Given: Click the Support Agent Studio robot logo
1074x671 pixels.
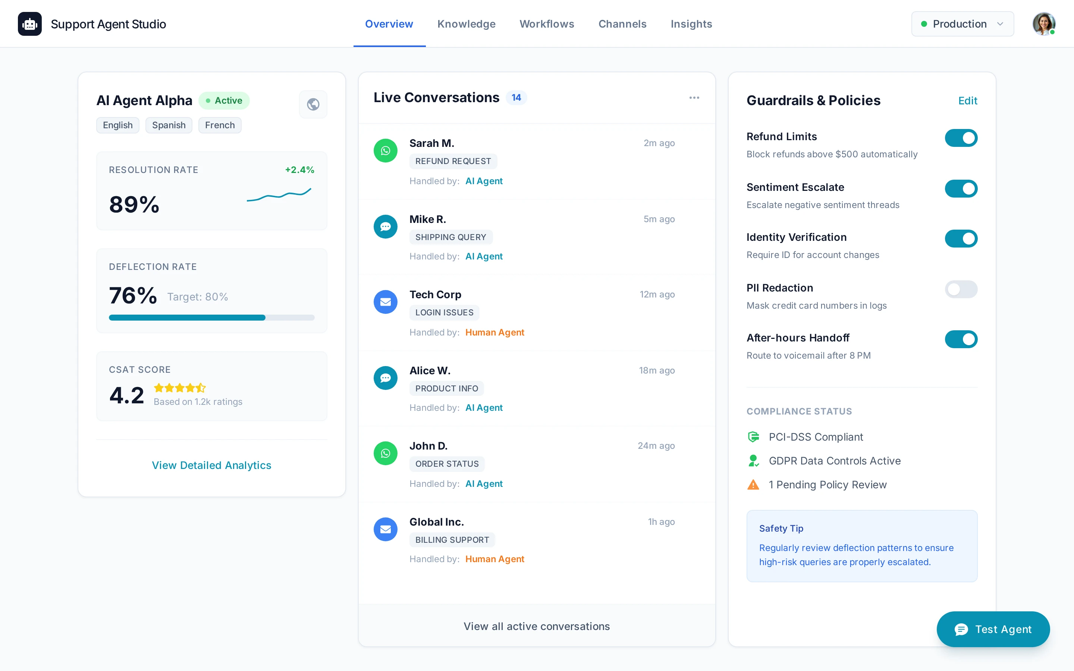Looking at the screenshot, I should pos(29,23).
